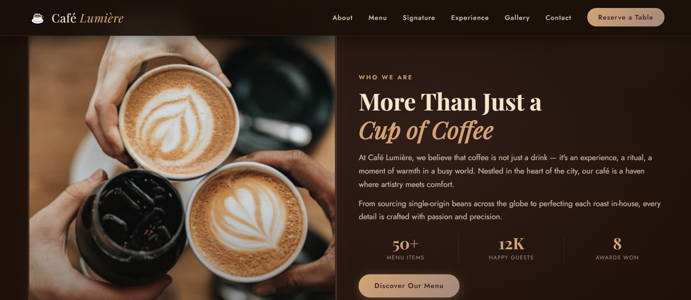Click the paragraph starting At Café Lumière
The height and width of the screenshot is (300, 691).
point(505,171)
